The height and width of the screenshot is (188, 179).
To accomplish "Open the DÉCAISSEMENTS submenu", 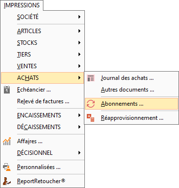I will pyautogui.click(x=42, y=127).
